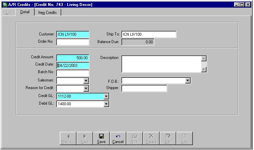254x150 pixels.
Task: Go to Next record arrow button
Action: tap(84, 138)
